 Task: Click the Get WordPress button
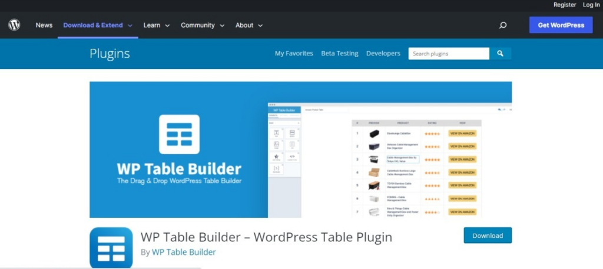click(x=561, y=25)
